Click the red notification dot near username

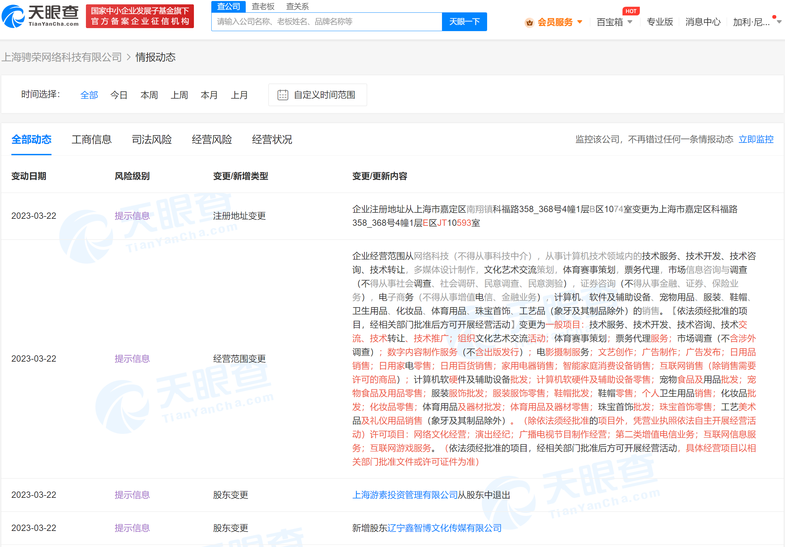[x=774, y=16]
